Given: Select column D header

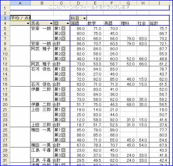Looking at the screenshot, I should pyautogui.click(x=78, y=3).
